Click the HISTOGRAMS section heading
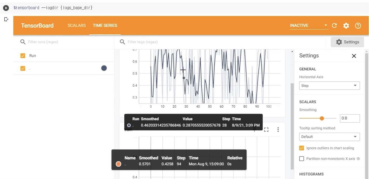Image resolution: width=369 pixels, height=179 pixels. point(311,174)
